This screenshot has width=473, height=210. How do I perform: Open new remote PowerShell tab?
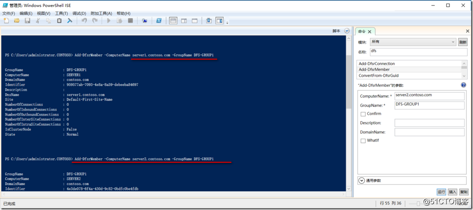(145, 21)
